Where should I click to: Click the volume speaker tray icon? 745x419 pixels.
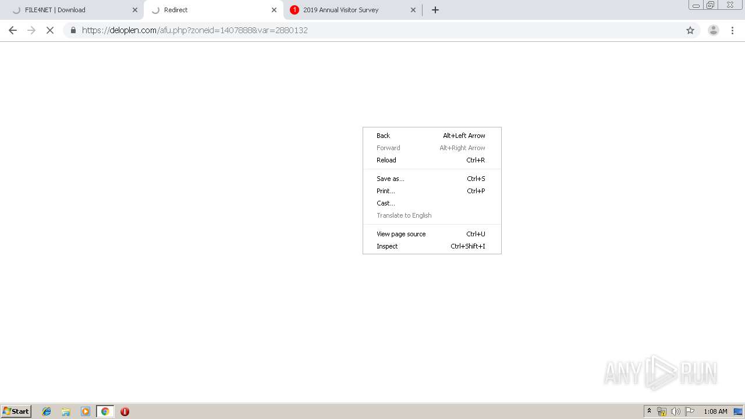[x=676, y=411]
